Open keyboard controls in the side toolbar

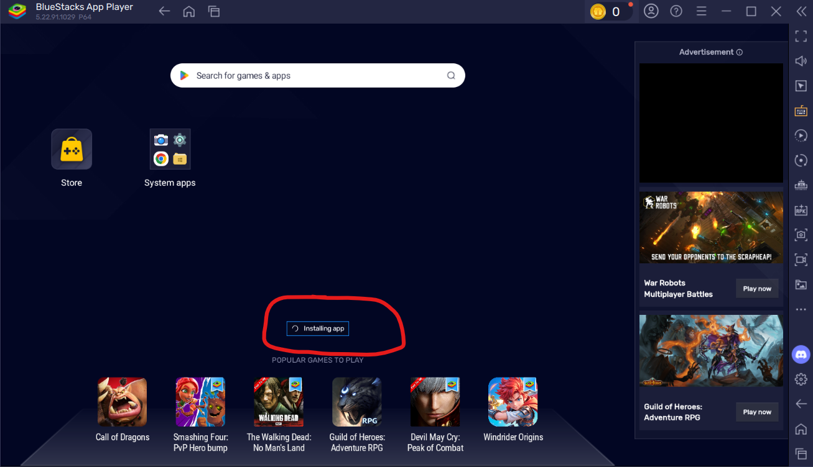coord(801,111)
